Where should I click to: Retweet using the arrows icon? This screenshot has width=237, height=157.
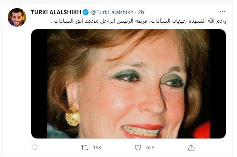pyautogui.click(x=85, y=148)
